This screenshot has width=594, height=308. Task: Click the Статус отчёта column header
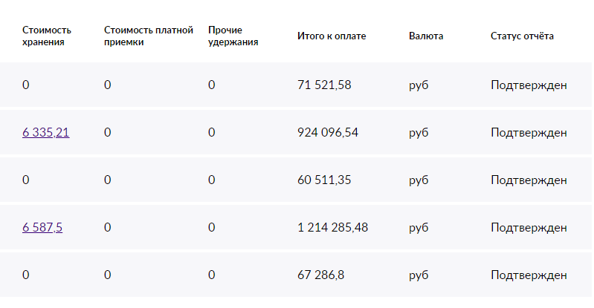(522, 36)
